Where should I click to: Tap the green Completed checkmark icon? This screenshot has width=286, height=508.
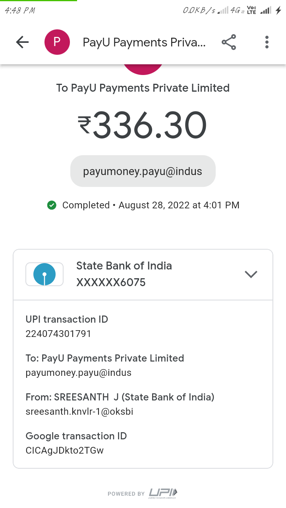(x=52, y=205)
